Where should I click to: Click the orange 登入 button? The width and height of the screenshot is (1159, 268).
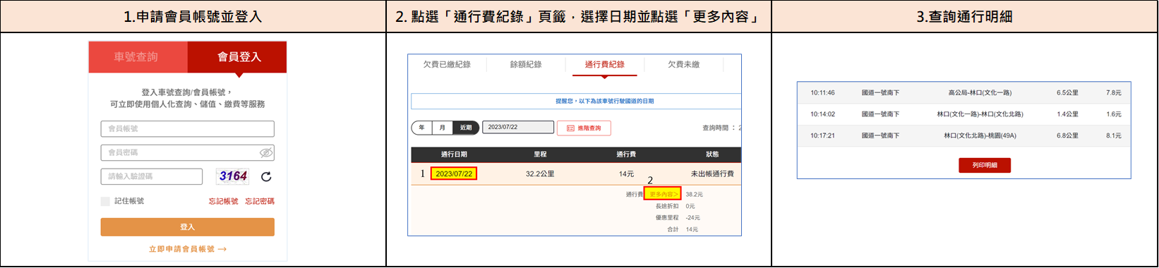tap(188, 227)
